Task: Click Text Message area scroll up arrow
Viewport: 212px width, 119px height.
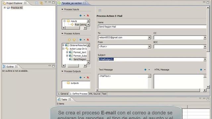Action: point(149,76)
